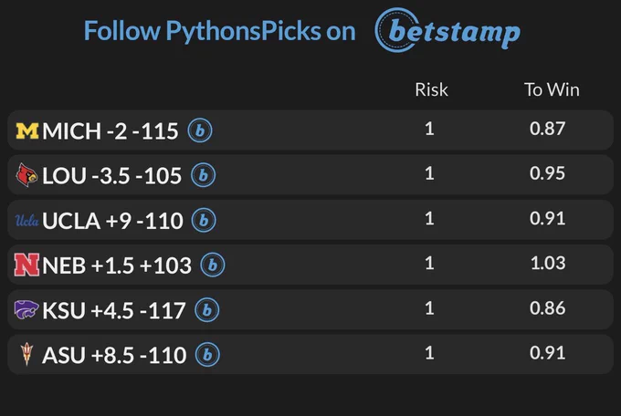Click the Kansas State Wildcat logo
This screenshot has width=621, height=416.
pos(26,309)
